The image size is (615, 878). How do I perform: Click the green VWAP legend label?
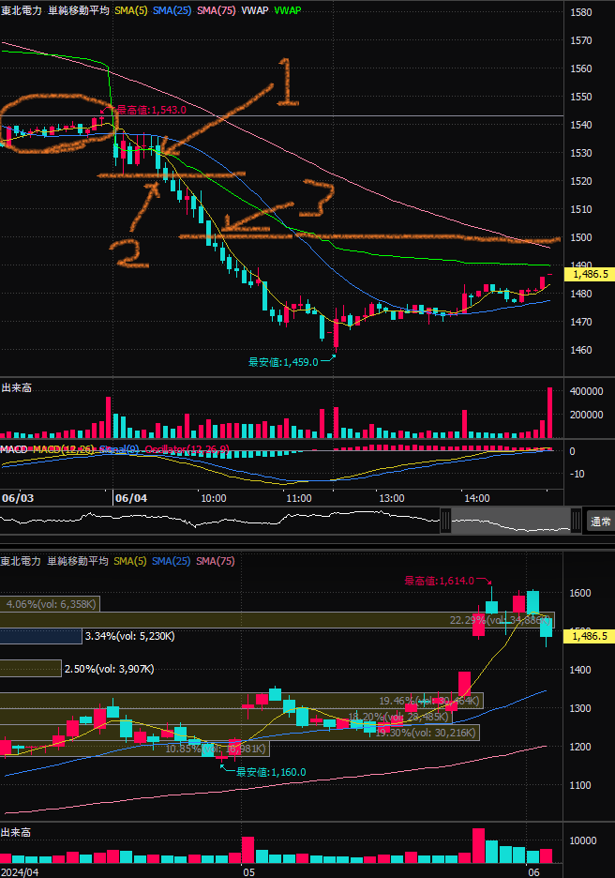point(288,10)
